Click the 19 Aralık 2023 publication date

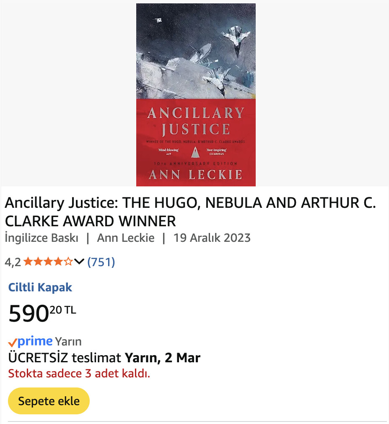[x=212, y=238]
